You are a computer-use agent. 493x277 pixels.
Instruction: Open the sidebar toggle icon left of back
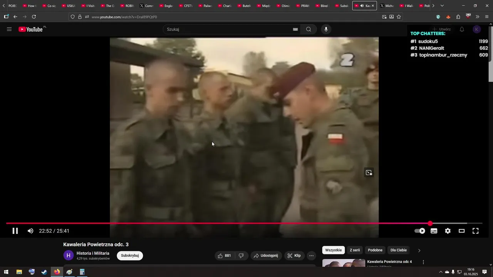coord(6,17)
